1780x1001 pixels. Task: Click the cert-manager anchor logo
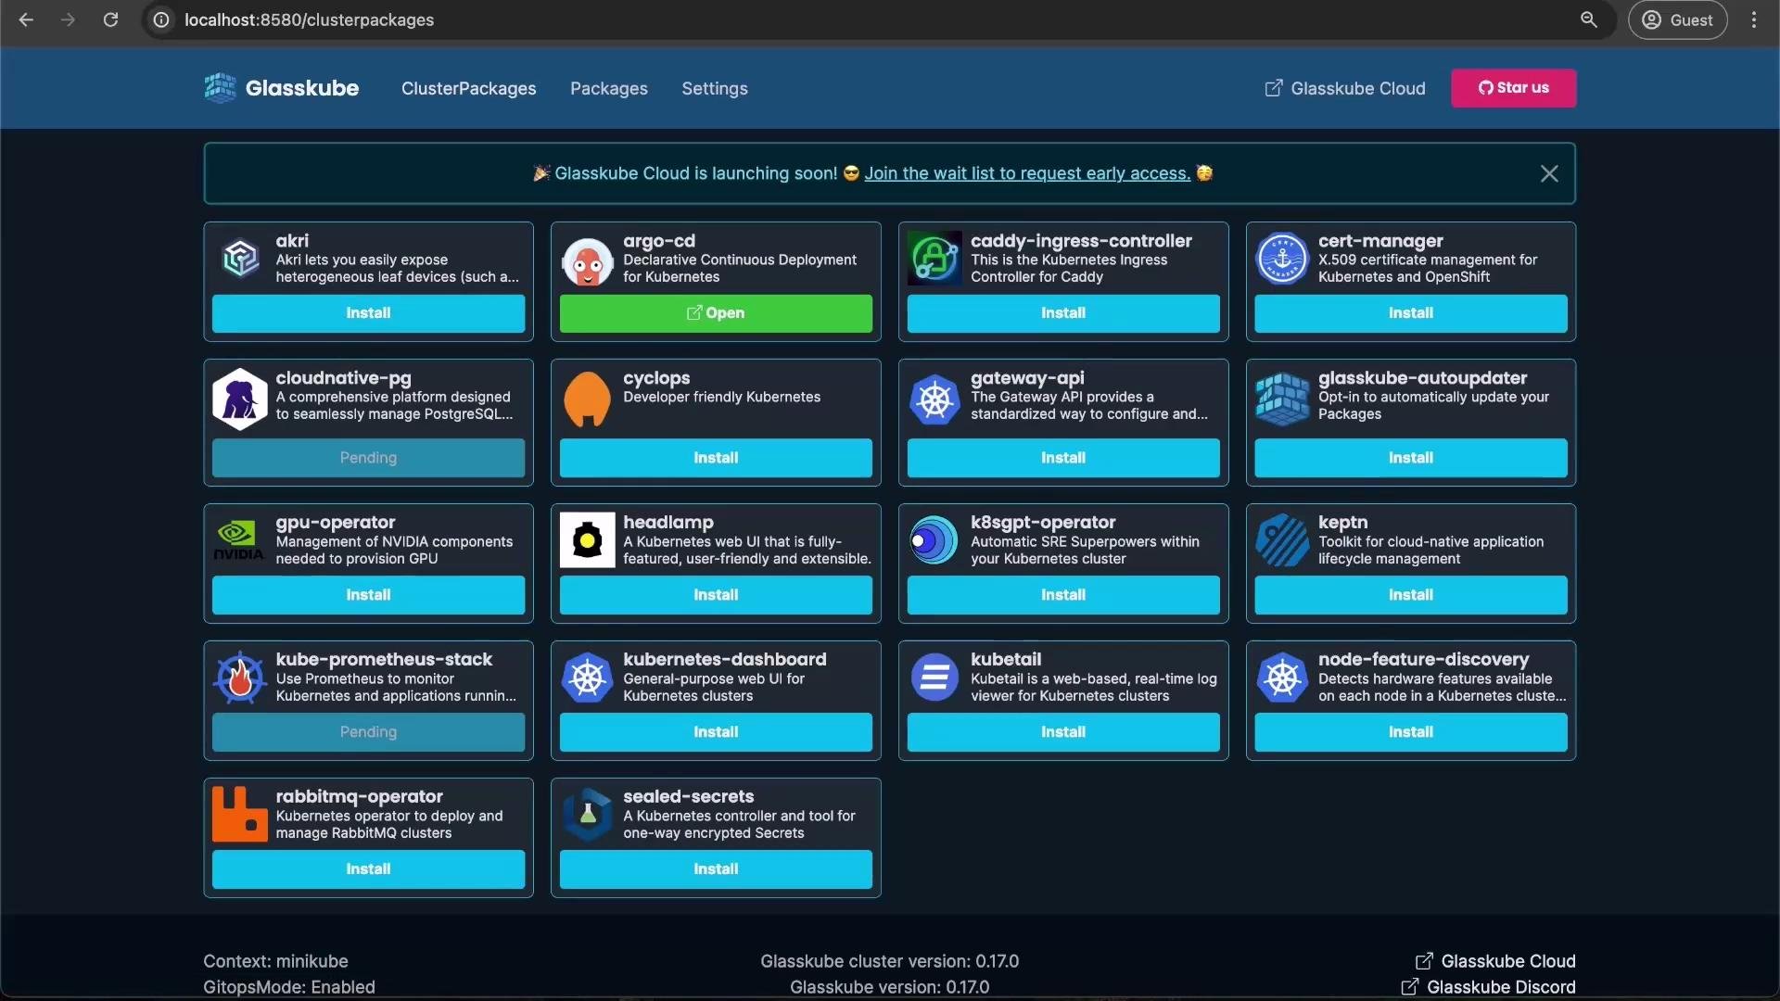coord(1282,258)
